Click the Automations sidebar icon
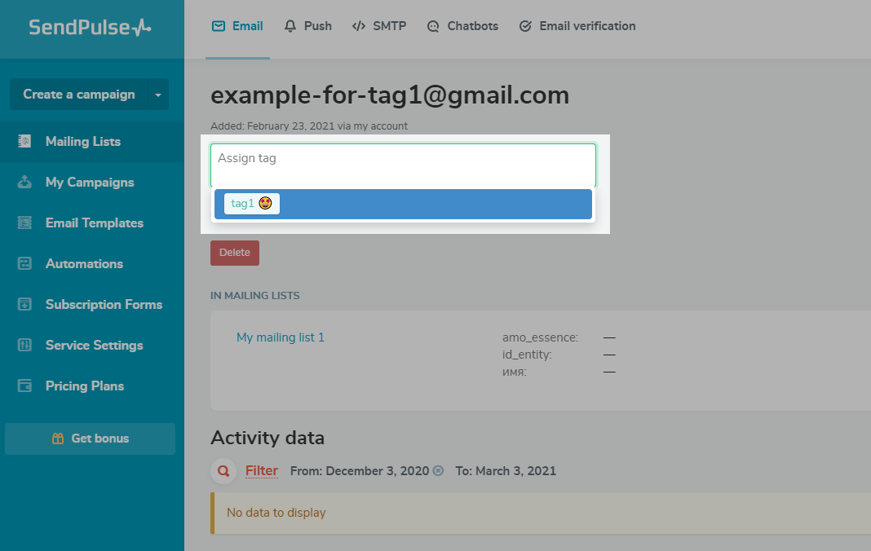This screenshot has width=871, height=551. point(24,263)
